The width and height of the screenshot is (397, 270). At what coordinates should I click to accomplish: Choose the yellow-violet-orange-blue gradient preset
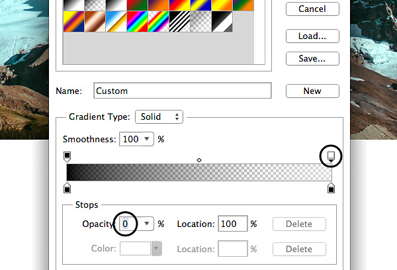click(x=72, y=23)
